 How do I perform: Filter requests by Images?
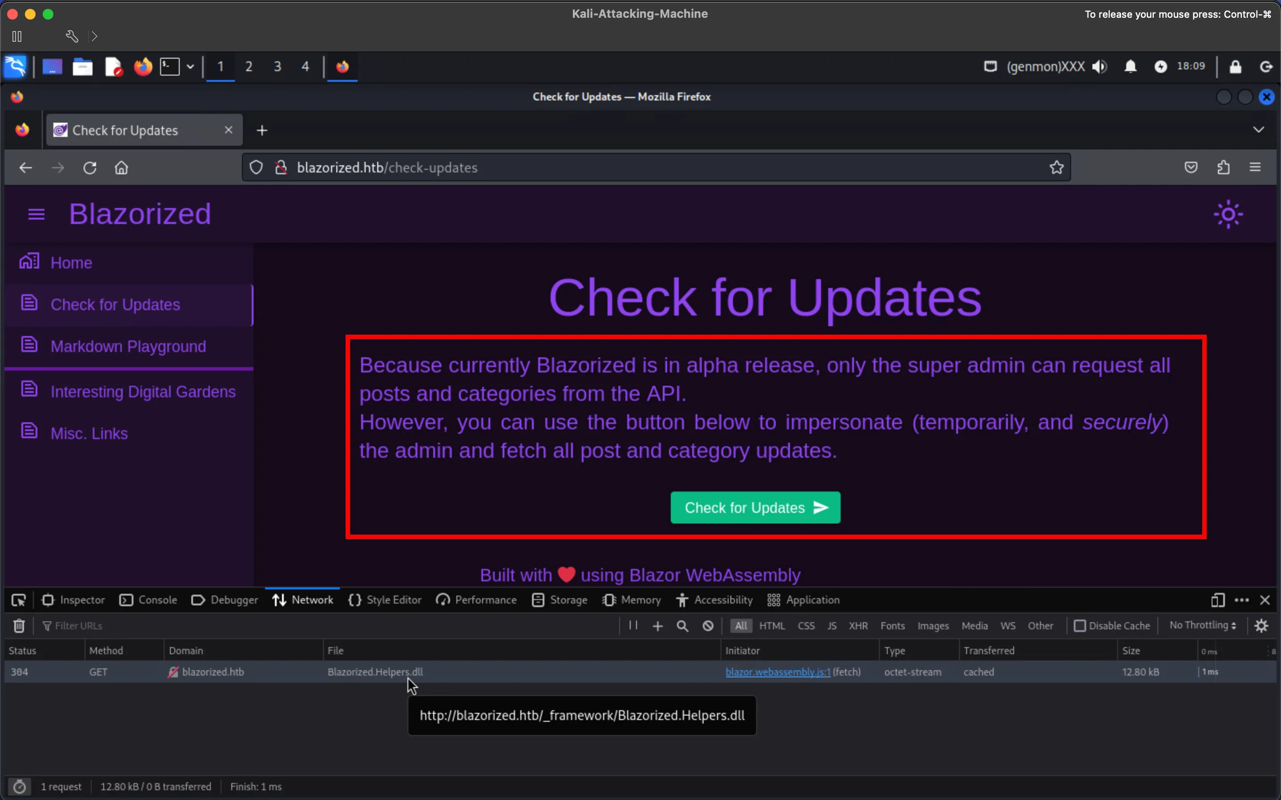tap(933, 626)
